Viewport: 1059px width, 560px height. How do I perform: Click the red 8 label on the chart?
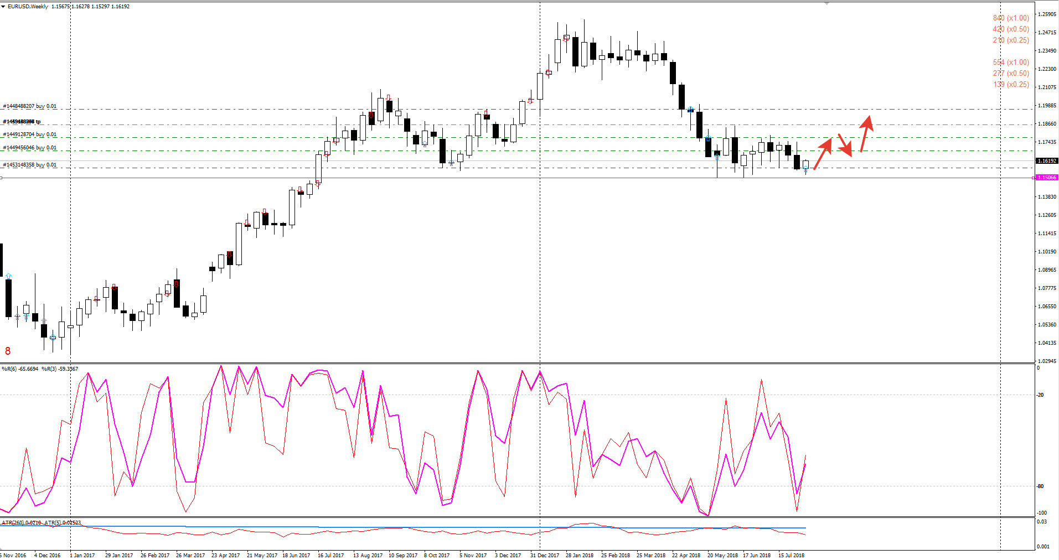point(8,351)
